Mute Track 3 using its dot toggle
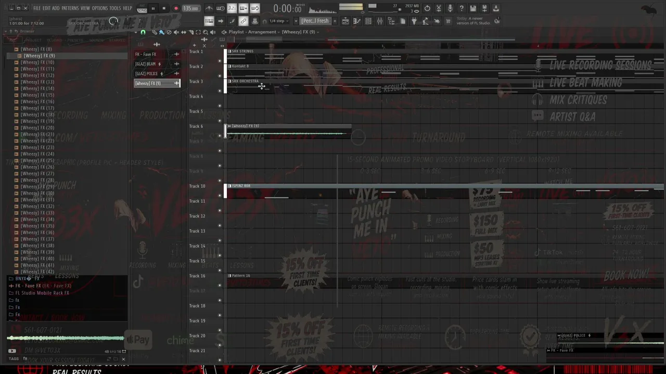 [220, 90]
